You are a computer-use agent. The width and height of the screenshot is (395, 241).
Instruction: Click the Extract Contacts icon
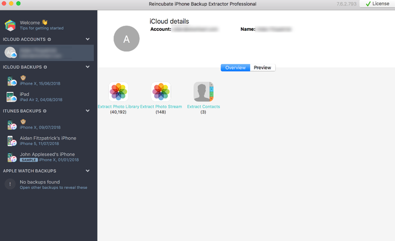point(204,92)
